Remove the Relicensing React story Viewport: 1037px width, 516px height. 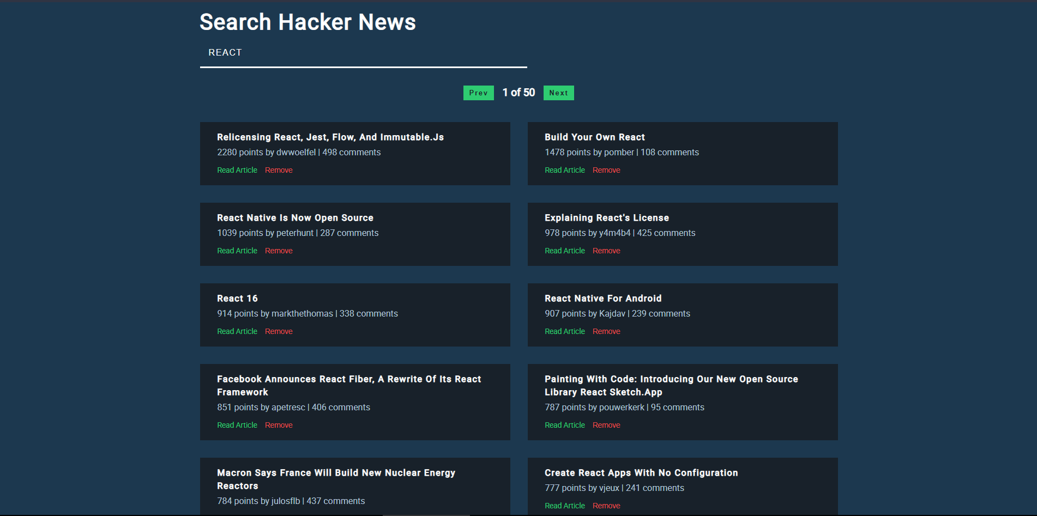(x=279, y=170)
